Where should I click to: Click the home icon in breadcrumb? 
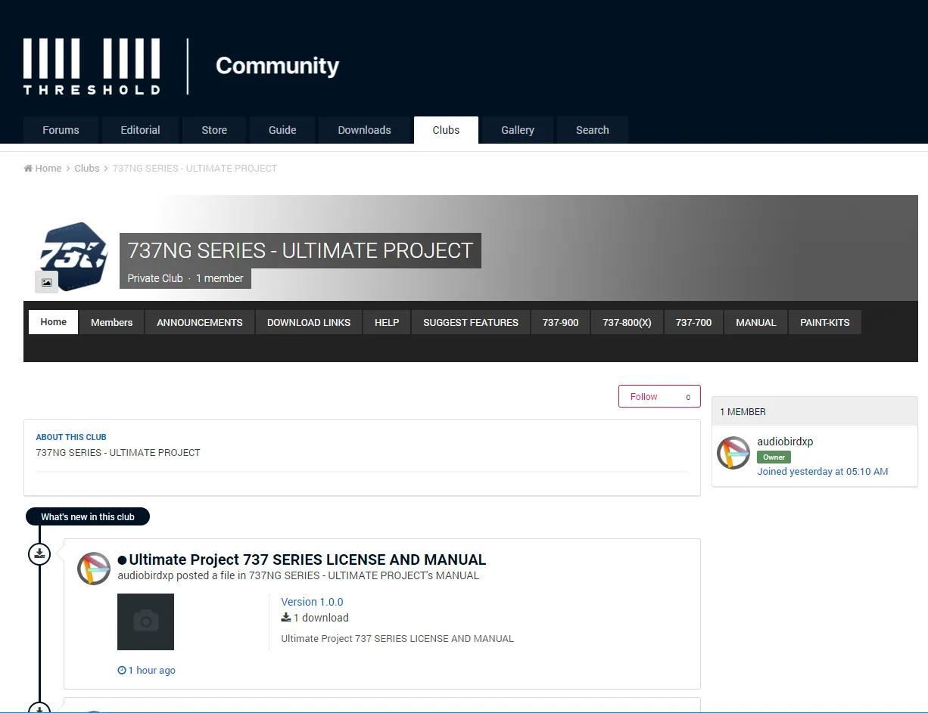[28, 169]
